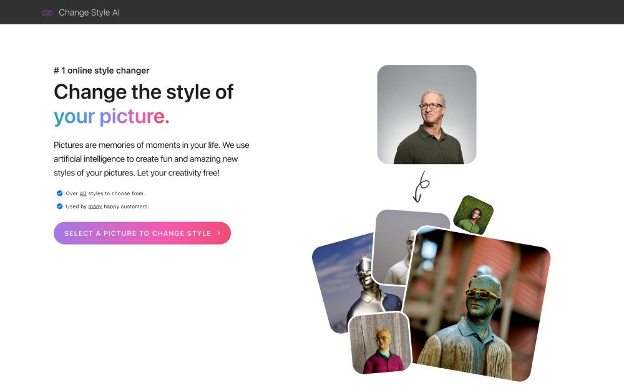The width and height of the screenshot is (624, 390).
Task: Click the arrow chevron on the gradient button
Action: [219, 233]
